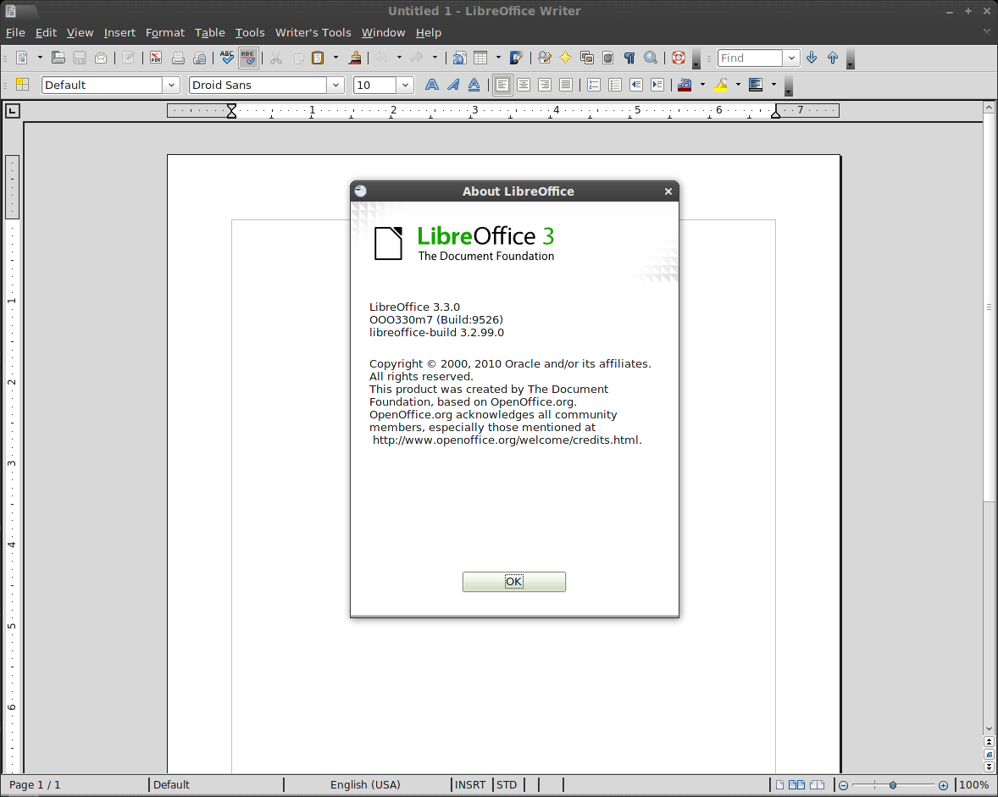
Task: Toggle bold formatting
Action: [431, 85]
